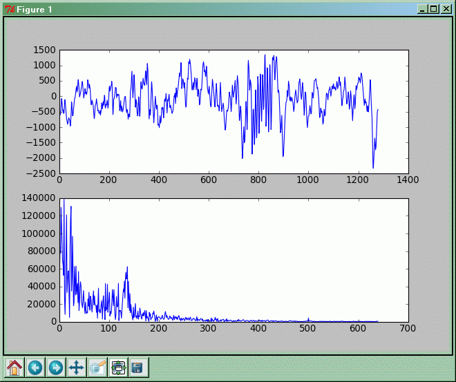
Task: Click the deepest dip near x=1260
Action: click(373, 167)
